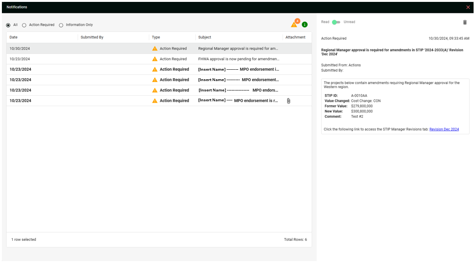Click the 'Unread' label next to toggle
This screenshot has width=475, height=263.
[x=349, y=22]
